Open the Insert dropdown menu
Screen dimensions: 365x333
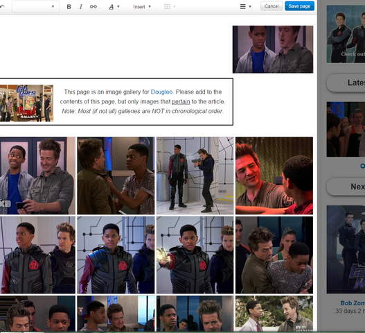coord(142,7)
